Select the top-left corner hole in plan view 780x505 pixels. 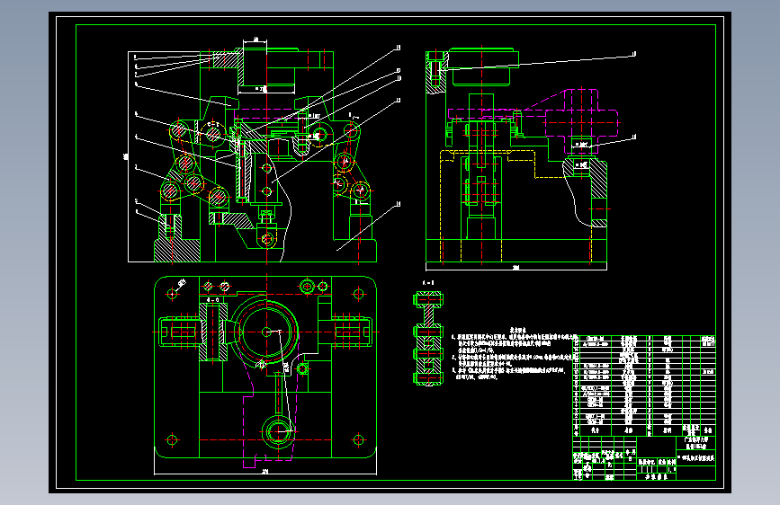[x=172, y=294]
